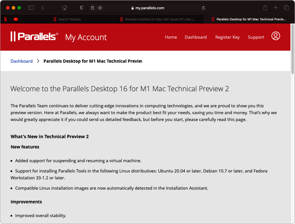Click the forward navigation arrow
295x224 pixels.
coord(52,8)
